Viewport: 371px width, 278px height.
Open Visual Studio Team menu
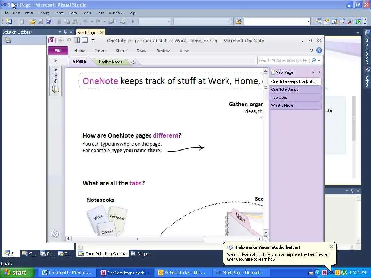tap(59, 13)
